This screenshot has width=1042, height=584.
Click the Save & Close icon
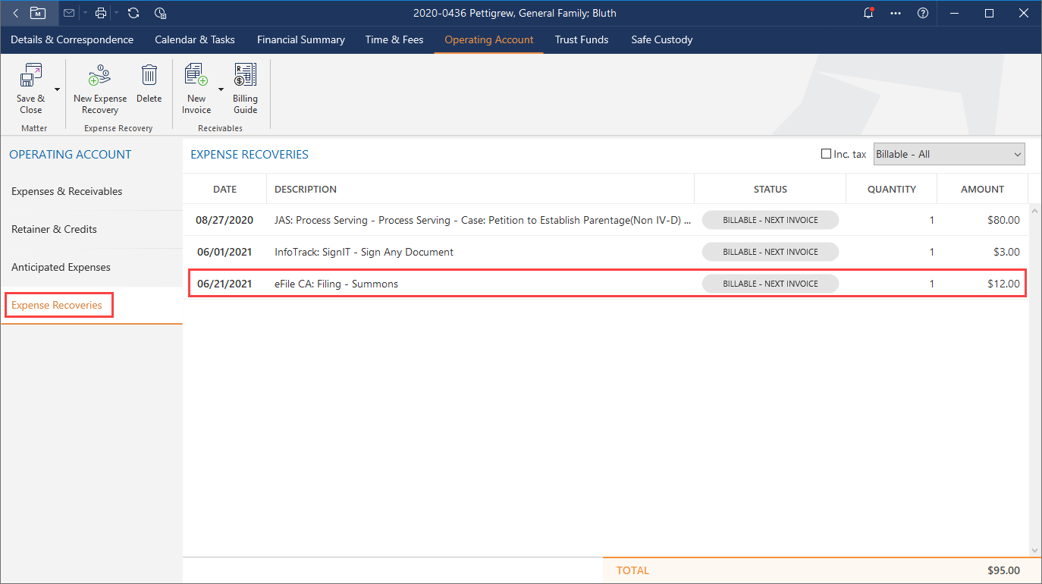tap(31, 74)
